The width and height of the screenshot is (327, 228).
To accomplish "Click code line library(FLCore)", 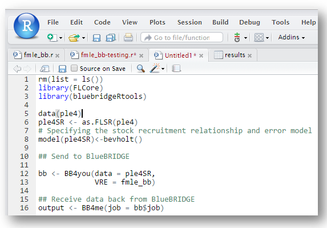I will (x=71, y=88).
